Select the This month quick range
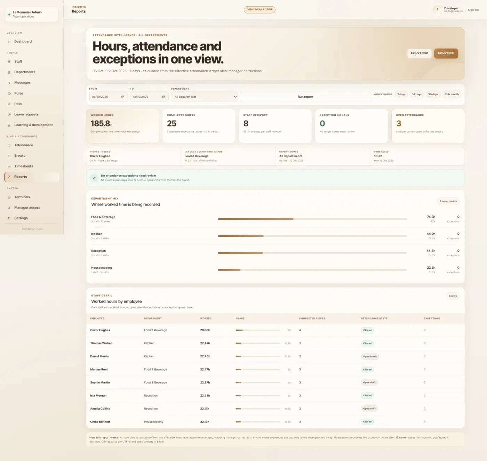Image resolution: width=487 pixels, height=461 pixels. pyautogui.click(x=452, y=95)
